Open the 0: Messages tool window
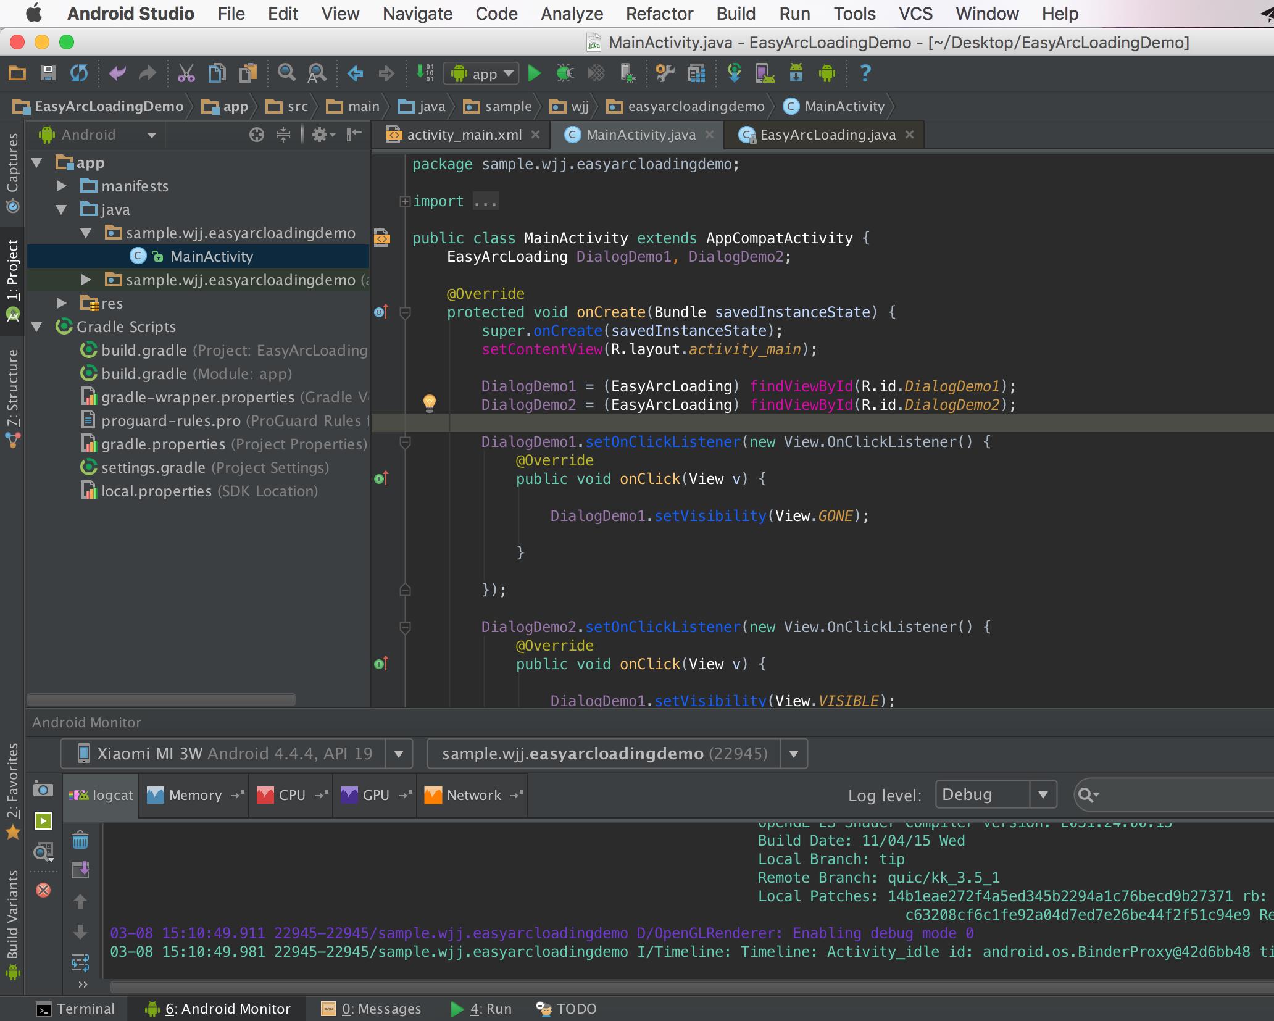The image size is (1274, 1021). pyautogui.click(x=371, y=1009)
